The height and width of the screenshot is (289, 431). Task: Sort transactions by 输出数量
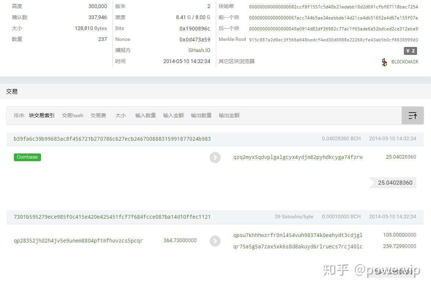201,115
